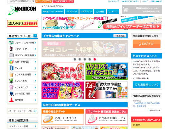Select third carousel slide indicator dot
Screen dimensions: 169x129
click(85, 59)
